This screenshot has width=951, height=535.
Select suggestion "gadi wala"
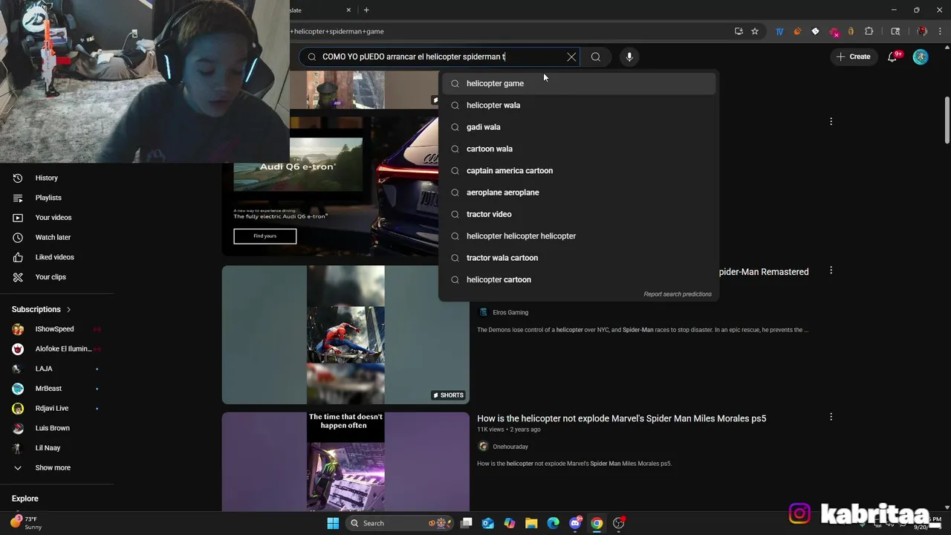[579, 127]
